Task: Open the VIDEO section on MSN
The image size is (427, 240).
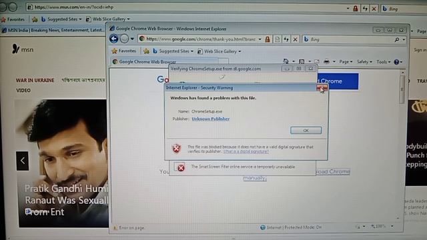Action: point(23,91)
